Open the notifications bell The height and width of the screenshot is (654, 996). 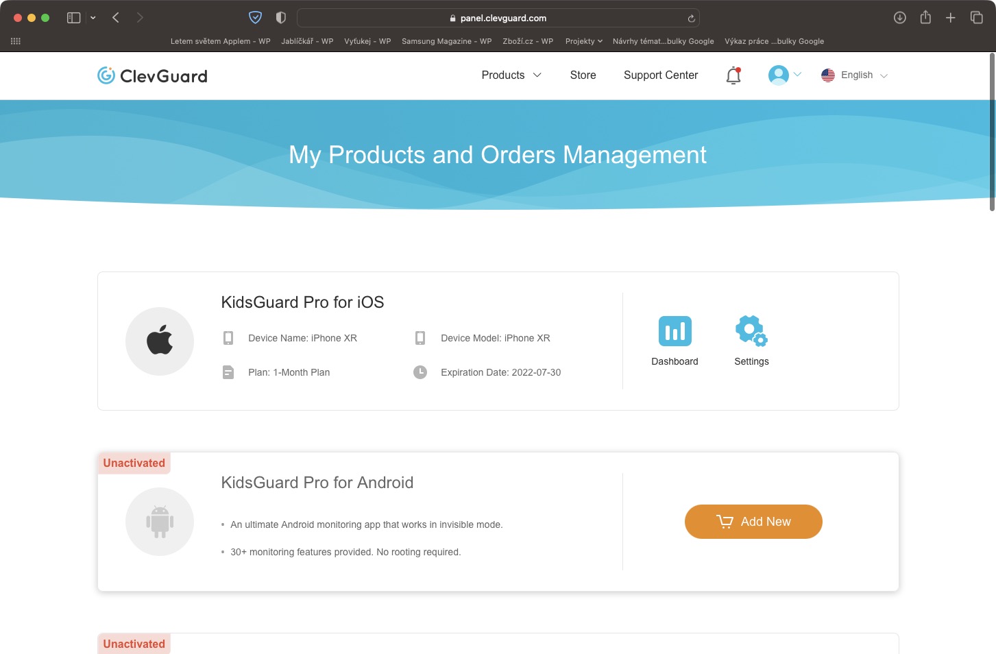click(x=733, y=75)
